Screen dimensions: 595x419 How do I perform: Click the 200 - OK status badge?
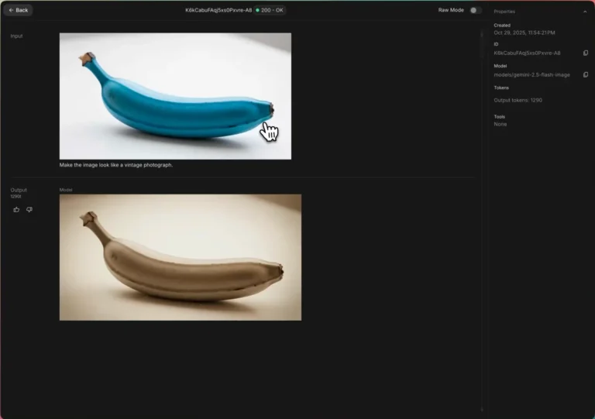point(270,10)
